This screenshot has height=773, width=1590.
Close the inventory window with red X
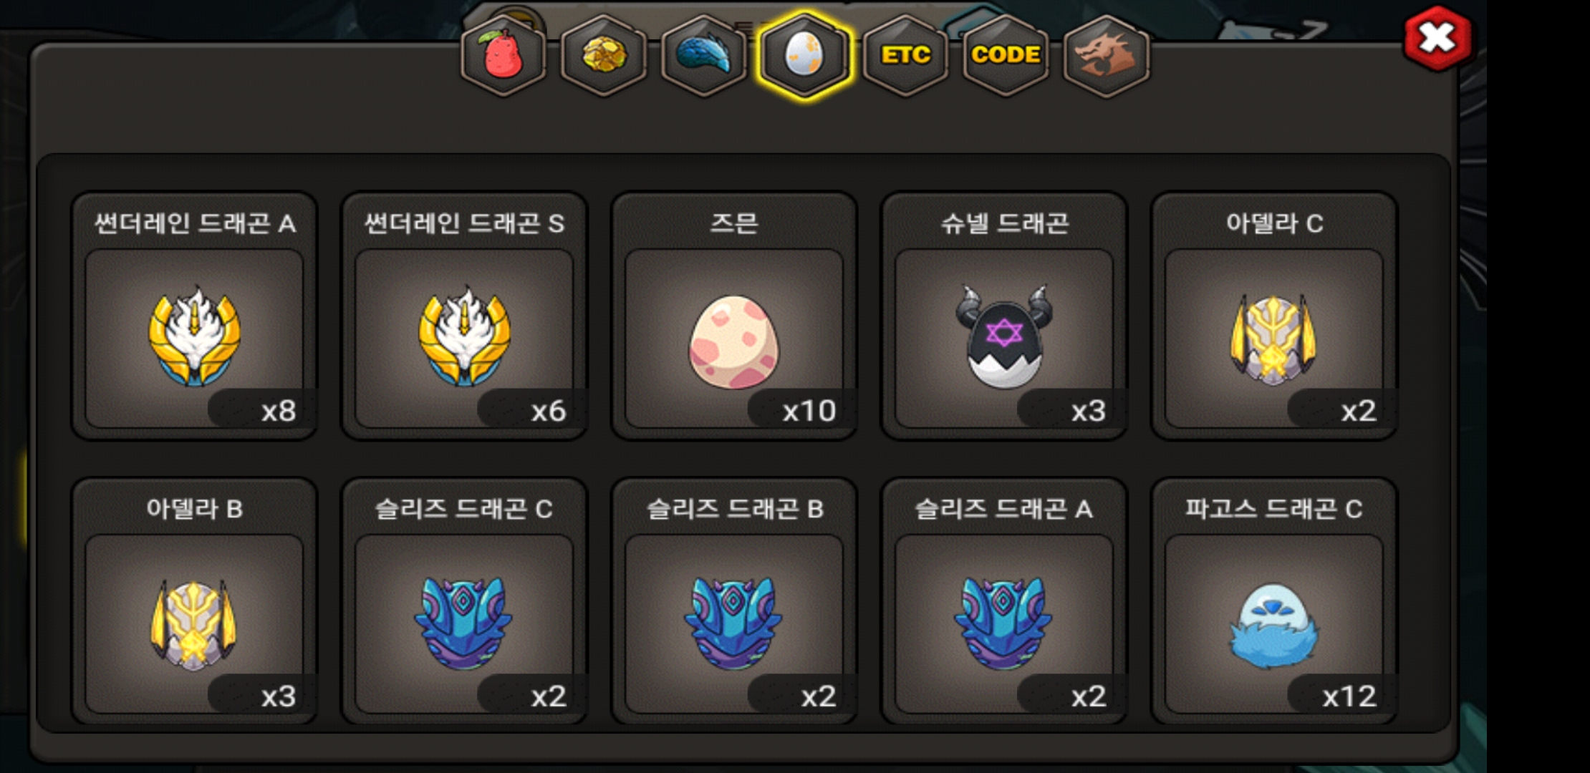coord(1438,38)
